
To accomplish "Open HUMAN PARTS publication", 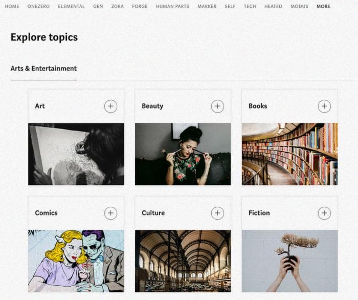I will click(x=173, y=6).
